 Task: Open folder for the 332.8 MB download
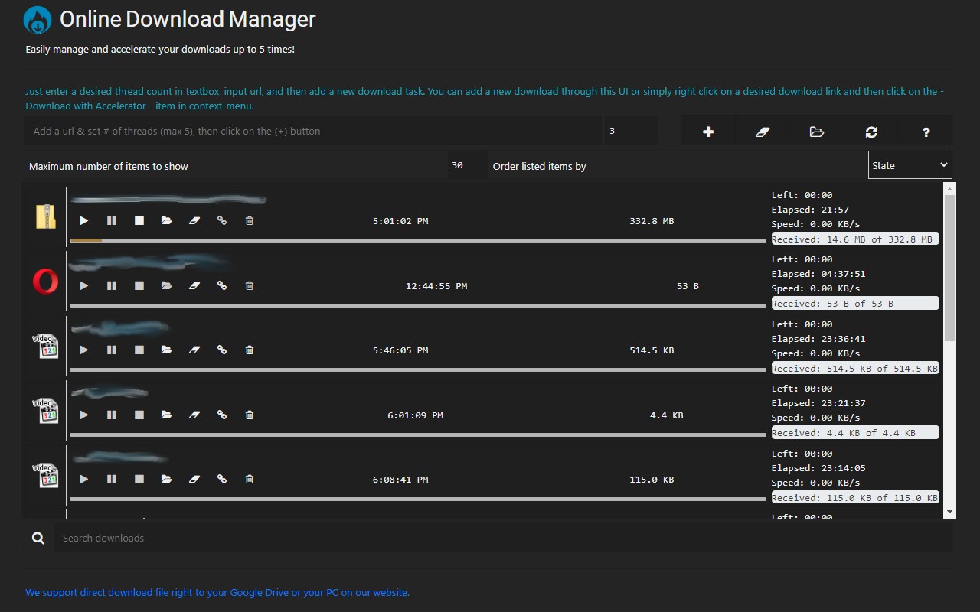[x=166, y=221]
